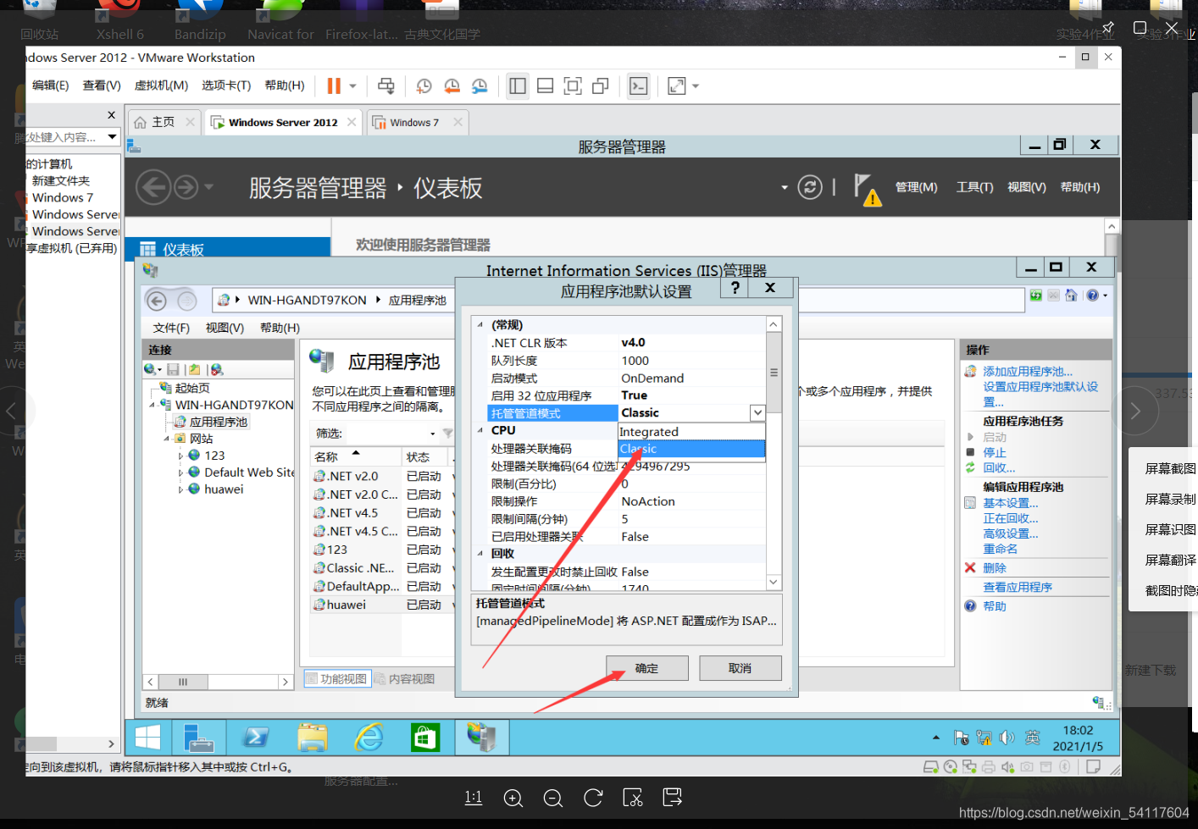1198x829 pixels.
Task: Open 视图(V) menu in IIS Manager
Action: [225, 328]
